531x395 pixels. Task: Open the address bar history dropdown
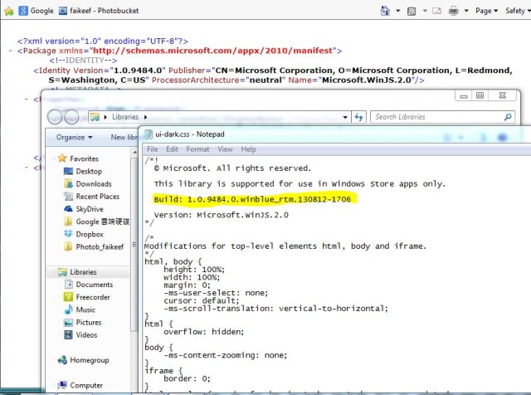345,117
